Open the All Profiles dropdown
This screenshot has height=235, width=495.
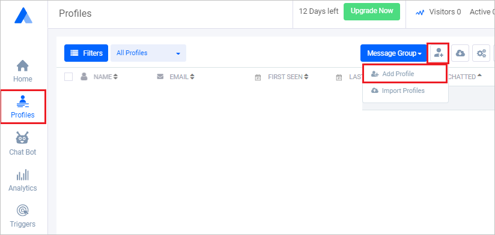tap(148, 53)
